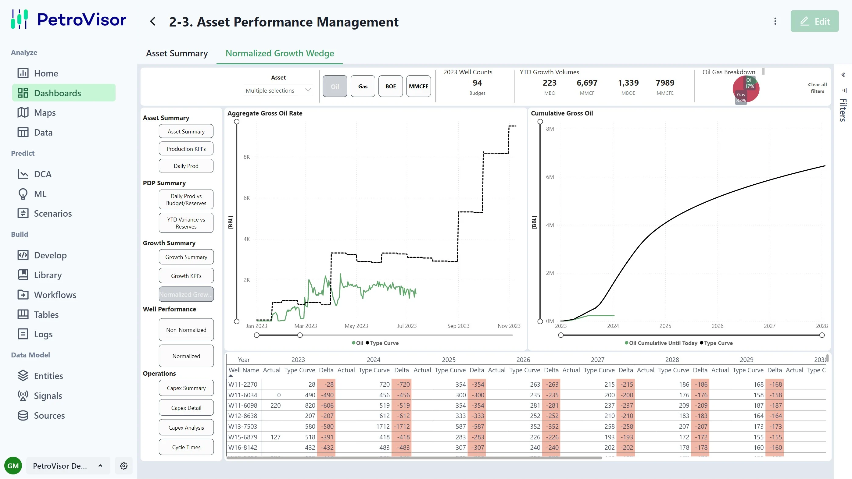Switch to the Asset Summary tab
This screenshot has height=479, width=852.
(x=177, y=53)
